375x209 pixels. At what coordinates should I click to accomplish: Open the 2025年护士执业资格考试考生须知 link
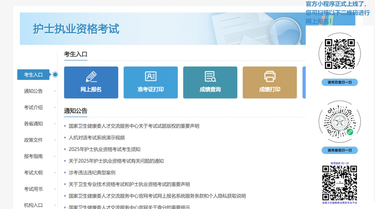pos(104,149)
